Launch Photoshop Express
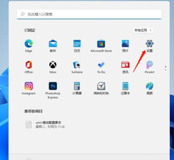174x160 pixels. 53,90
